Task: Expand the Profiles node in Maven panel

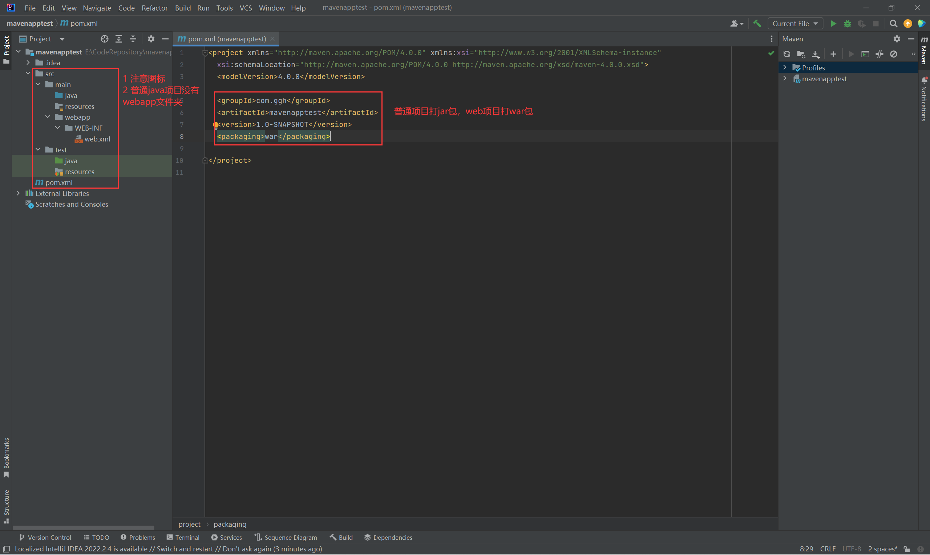Action: (785, 68)
